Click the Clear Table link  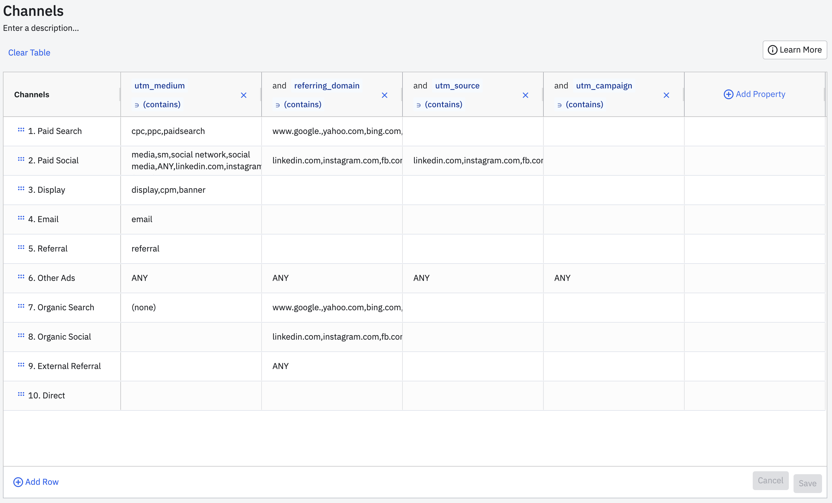pos(29,53)
